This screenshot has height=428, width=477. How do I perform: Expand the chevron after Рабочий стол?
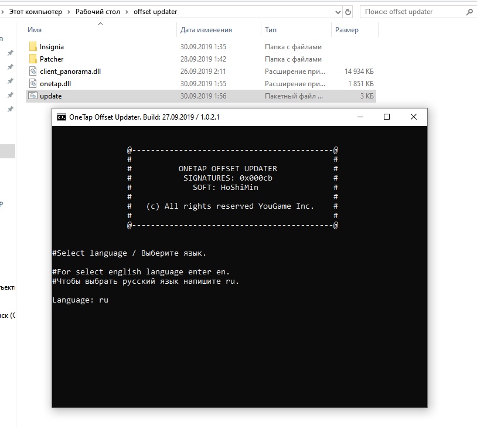point(127,12)
